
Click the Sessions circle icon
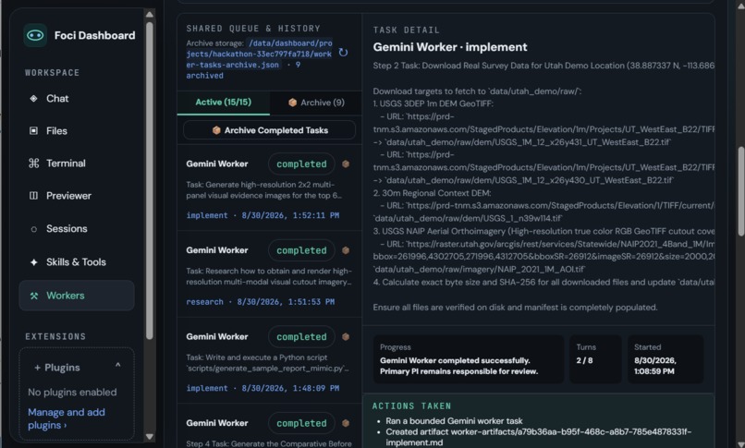33,229
